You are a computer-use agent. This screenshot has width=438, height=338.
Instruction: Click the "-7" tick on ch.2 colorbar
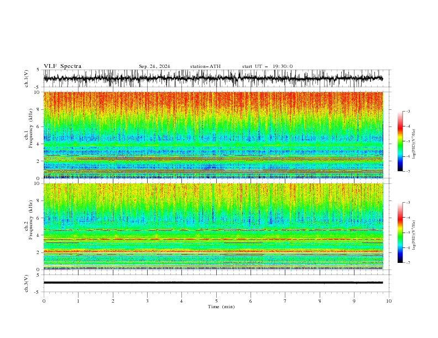click(408, 262)
